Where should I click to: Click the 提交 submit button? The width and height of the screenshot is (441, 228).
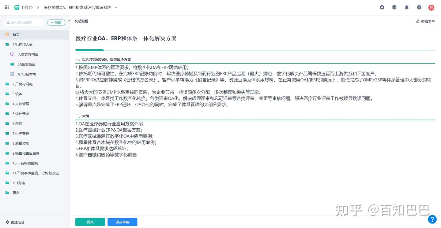pyautogui.click(x=90, y=222)
